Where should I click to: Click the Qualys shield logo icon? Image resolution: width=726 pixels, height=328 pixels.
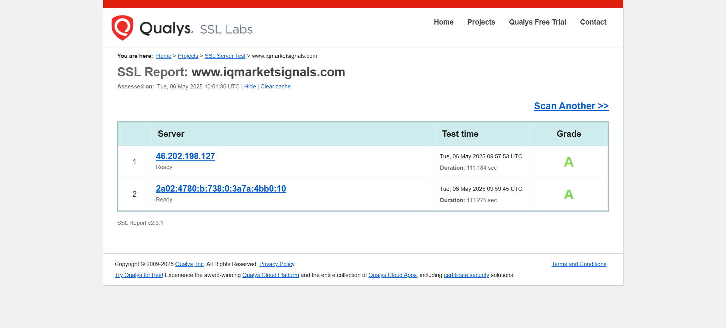click(x=122, y=28)
